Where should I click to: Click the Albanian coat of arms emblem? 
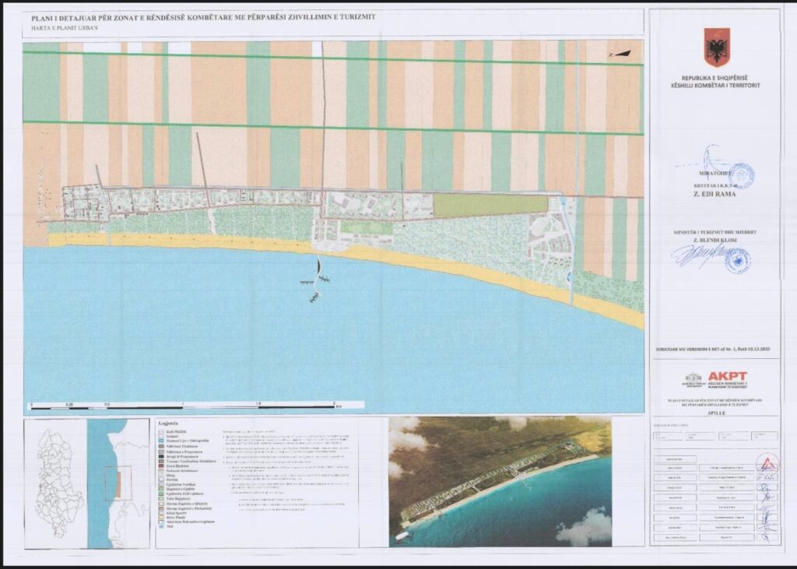point(716,47)
